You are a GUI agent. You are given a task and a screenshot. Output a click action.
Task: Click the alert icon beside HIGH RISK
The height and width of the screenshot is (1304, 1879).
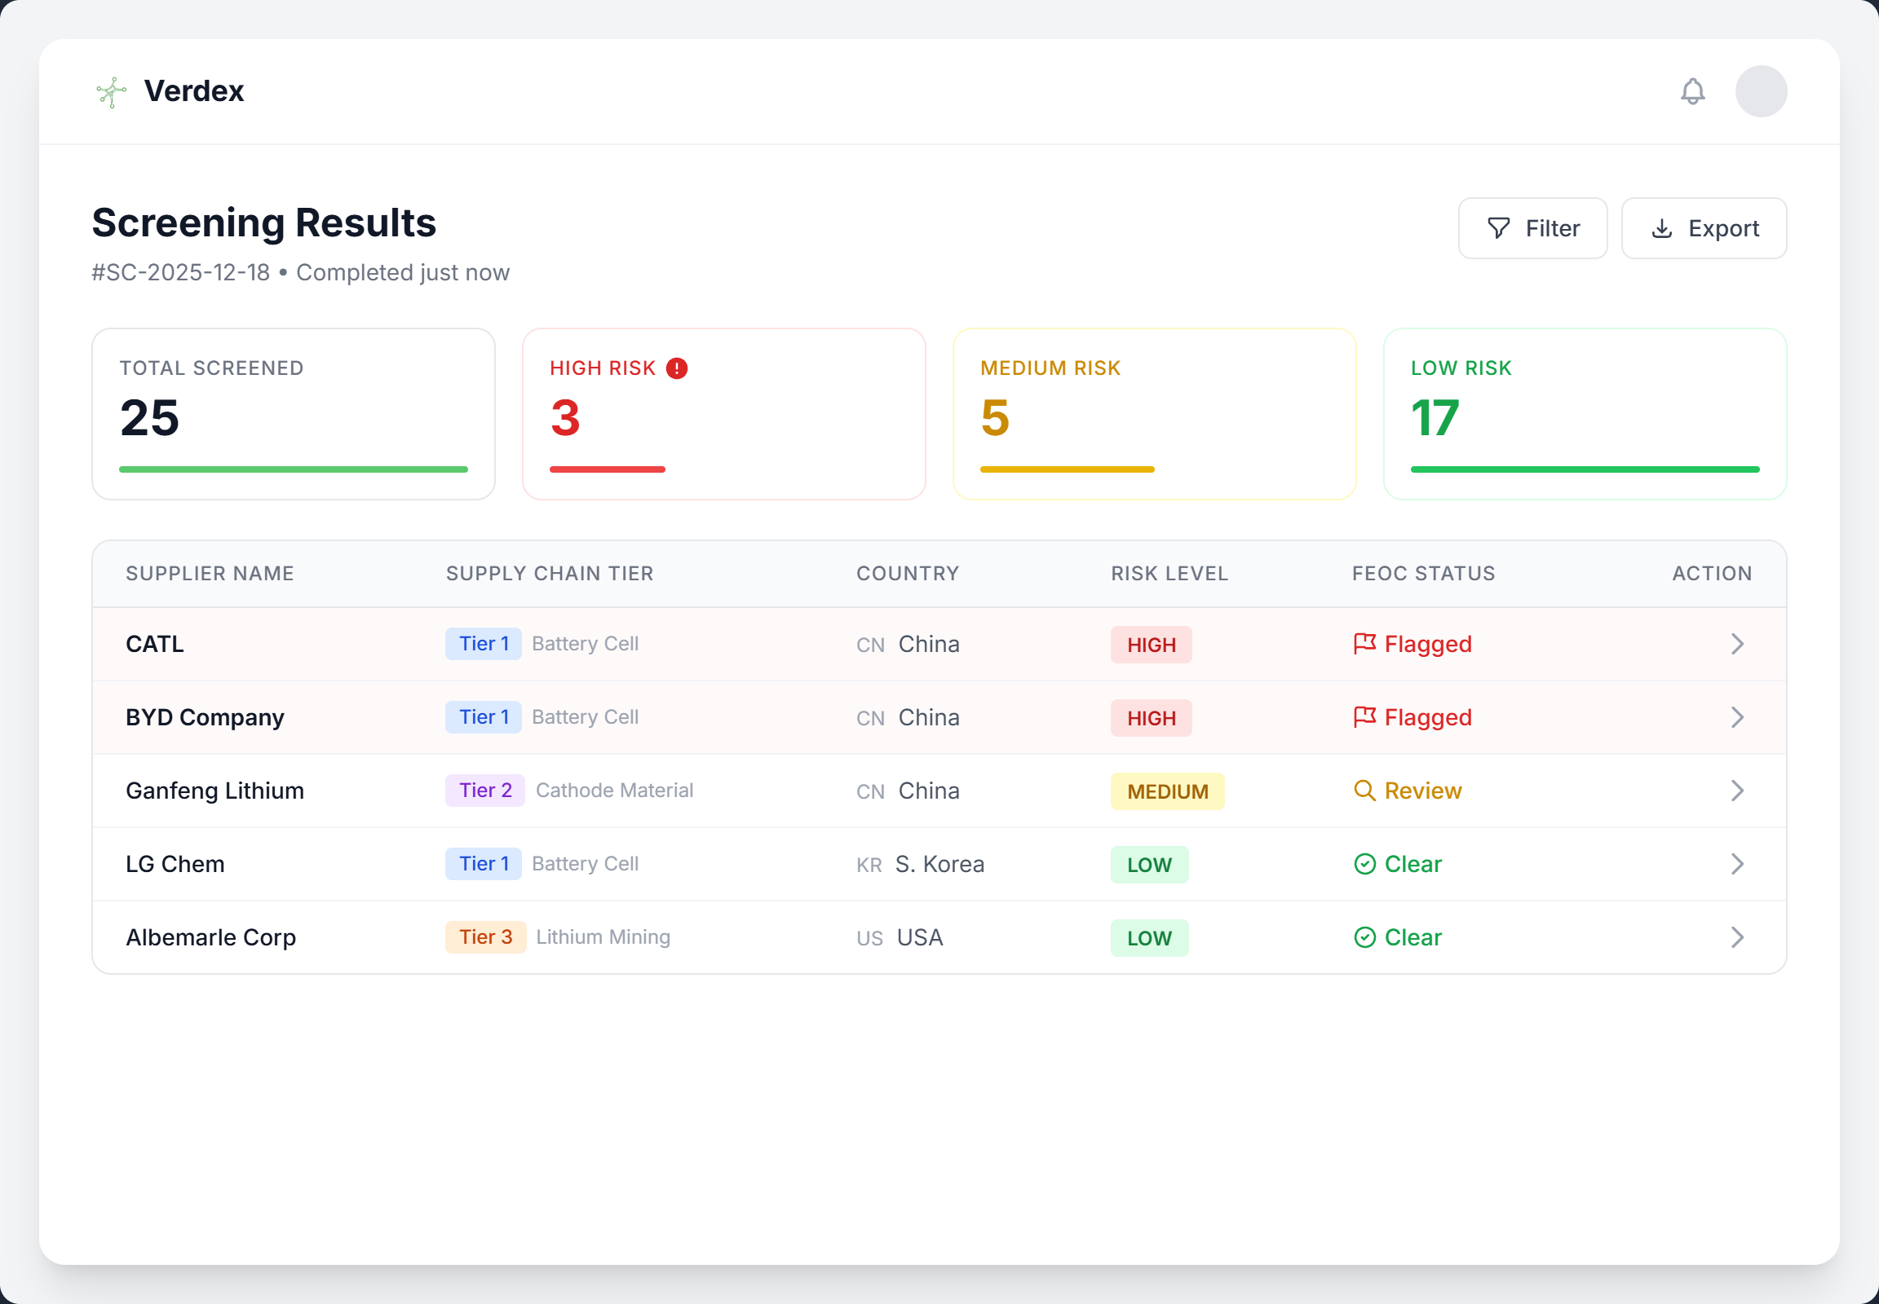pos(676,368)
